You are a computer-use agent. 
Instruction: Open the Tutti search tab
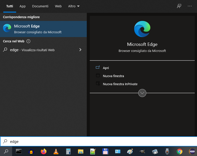[10, 6]
